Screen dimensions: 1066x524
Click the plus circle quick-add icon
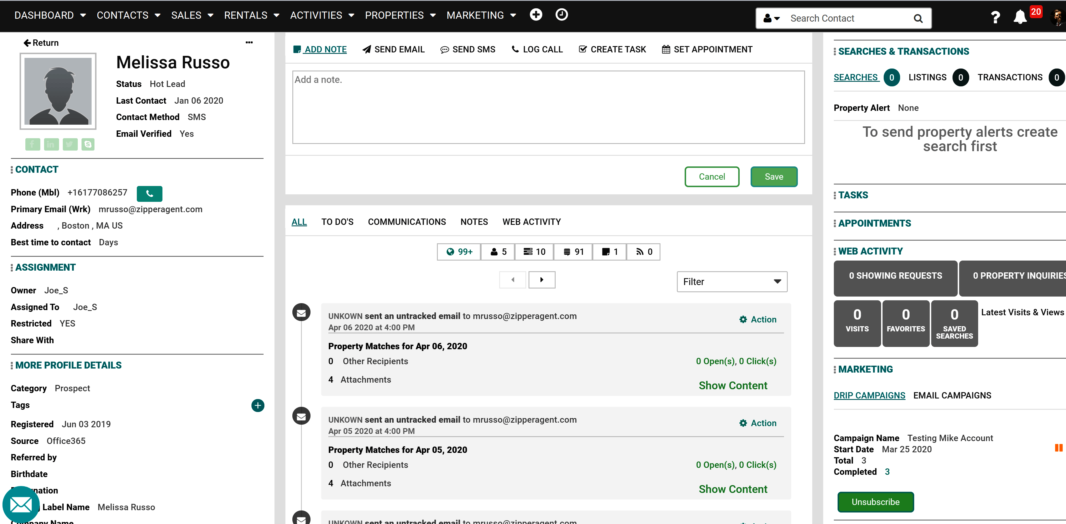(x=536, y=15)
